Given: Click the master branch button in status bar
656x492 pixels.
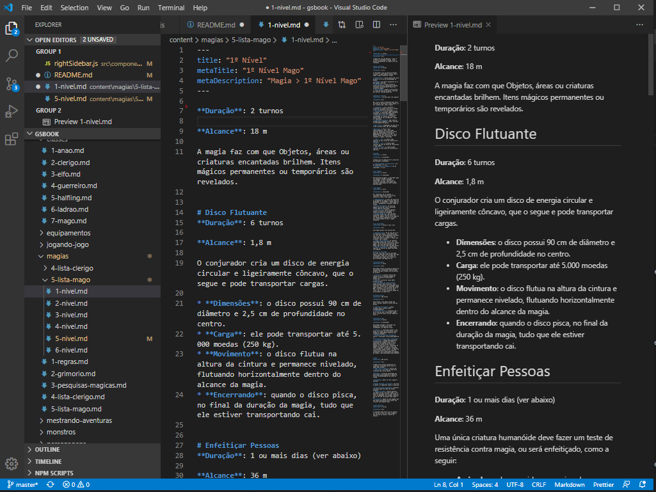Looking at the screenshot, I should click(x=22, y=485).
